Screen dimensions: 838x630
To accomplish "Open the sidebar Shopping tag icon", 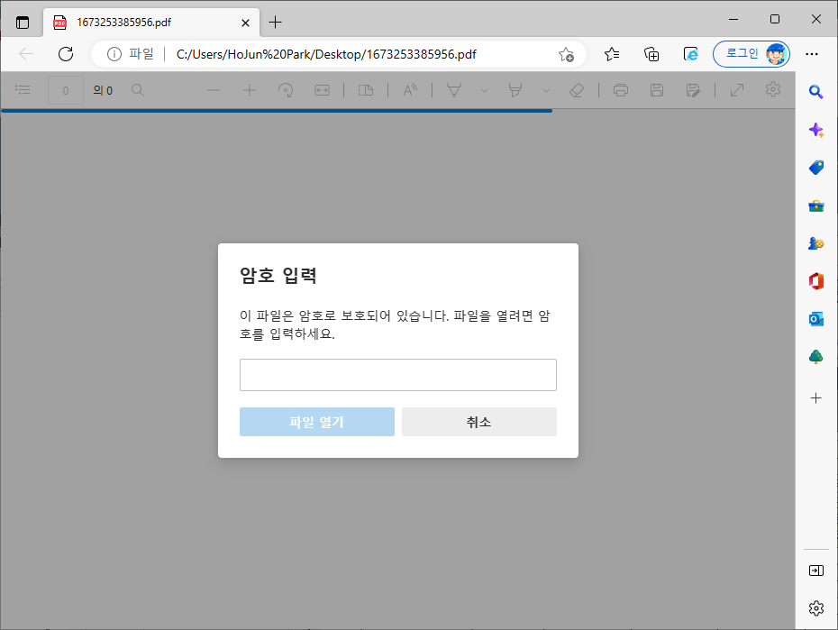I will tap(816, 168).
